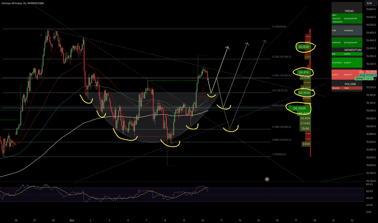The height and width of the screenshot is (223, 378).
Task: Click the 19.8K volume profile bar
Action: click(305, 129)
